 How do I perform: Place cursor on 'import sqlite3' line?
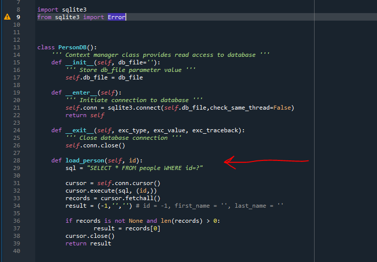(x=62, y=10)
